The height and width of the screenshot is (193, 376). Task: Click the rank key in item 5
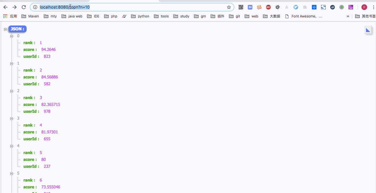29,180
